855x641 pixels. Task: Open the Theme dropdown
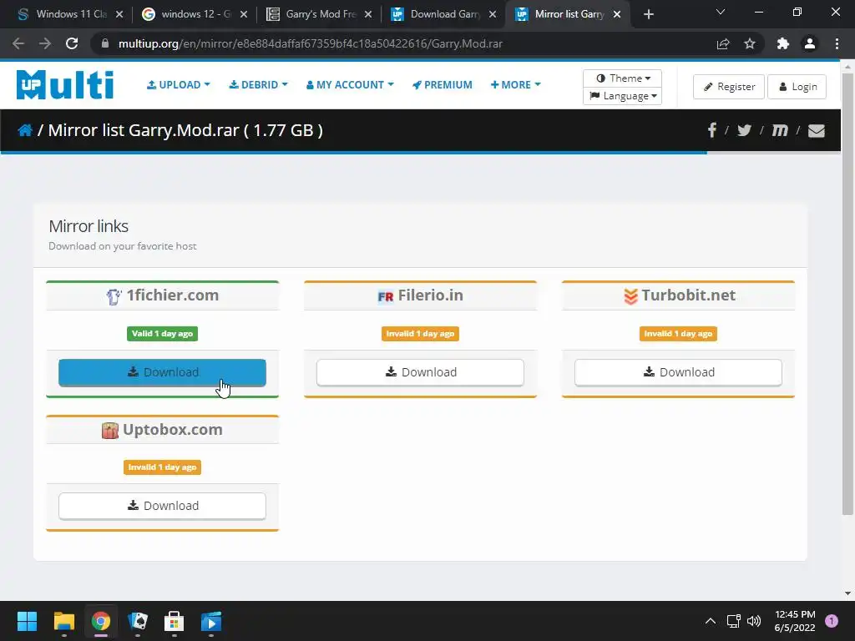(x=622, y=78)
